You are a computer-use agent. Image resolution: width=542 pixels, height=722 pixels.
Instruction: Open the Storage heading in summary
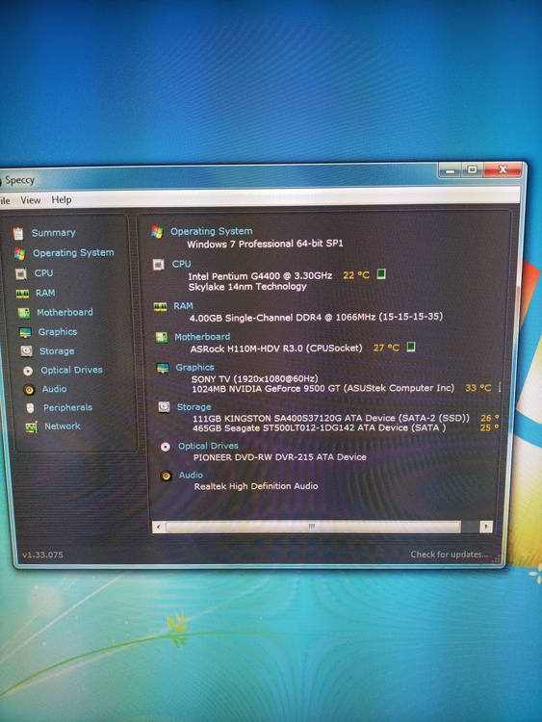pos(194,407)
